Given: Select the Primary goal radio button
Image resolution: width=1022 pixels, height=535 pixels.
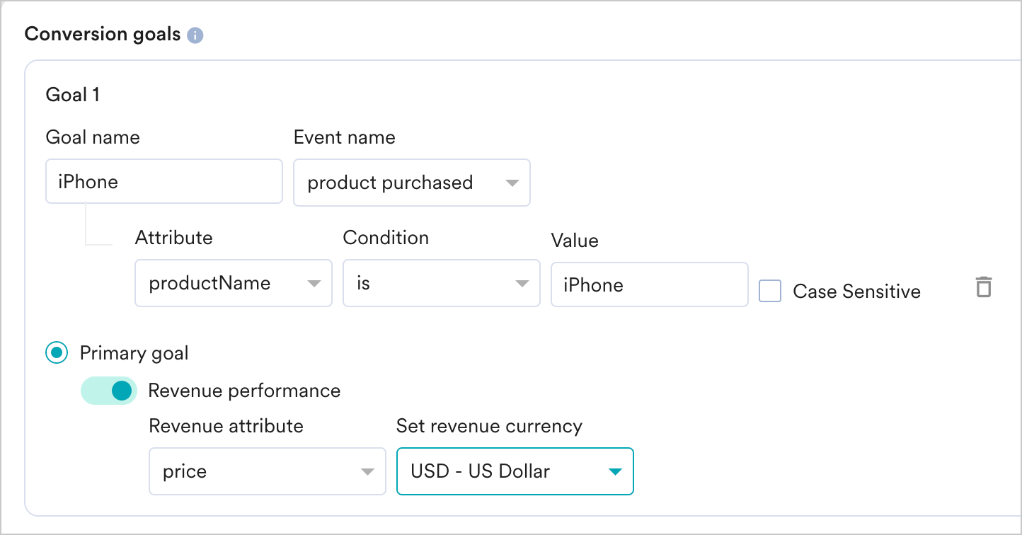Looking at the screenshot, I should pyautogui.click(x=57, y=352).
